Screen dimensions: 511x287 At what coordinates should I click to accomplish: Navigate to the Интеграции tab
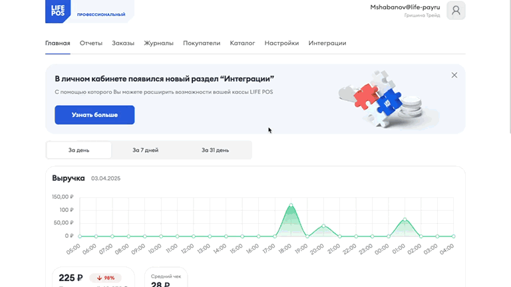pyautogui.click(x=327, y=43)
